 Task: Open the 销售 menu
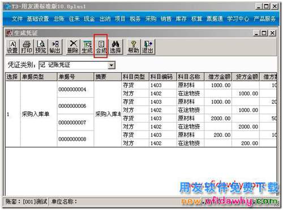pos(166,19)
